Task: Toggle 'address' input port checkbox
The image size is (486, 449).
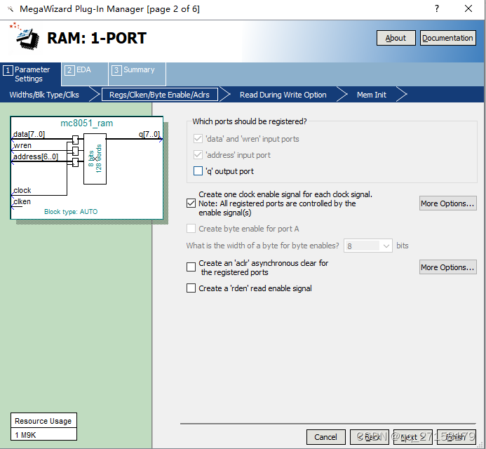Action: tap(198, 155)
